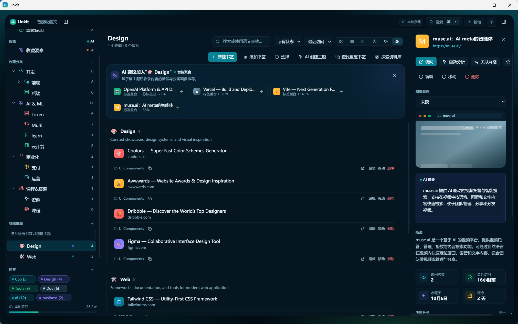Copy link icon for Coolors bookmark
Image resolution: width=518 pixels, height=324 pixels.
(x=150, y=168)
